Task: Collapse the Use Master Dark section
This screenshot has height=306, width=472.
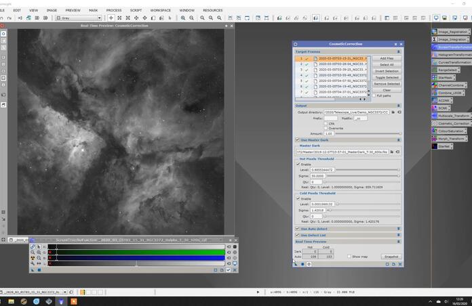Action: [x=399, y=140]
